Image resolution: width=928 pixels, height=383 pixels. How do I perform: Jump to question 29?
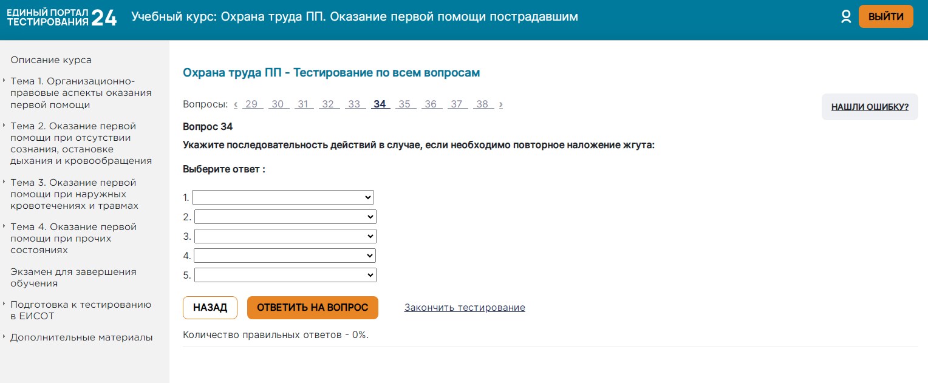(252, 104)
